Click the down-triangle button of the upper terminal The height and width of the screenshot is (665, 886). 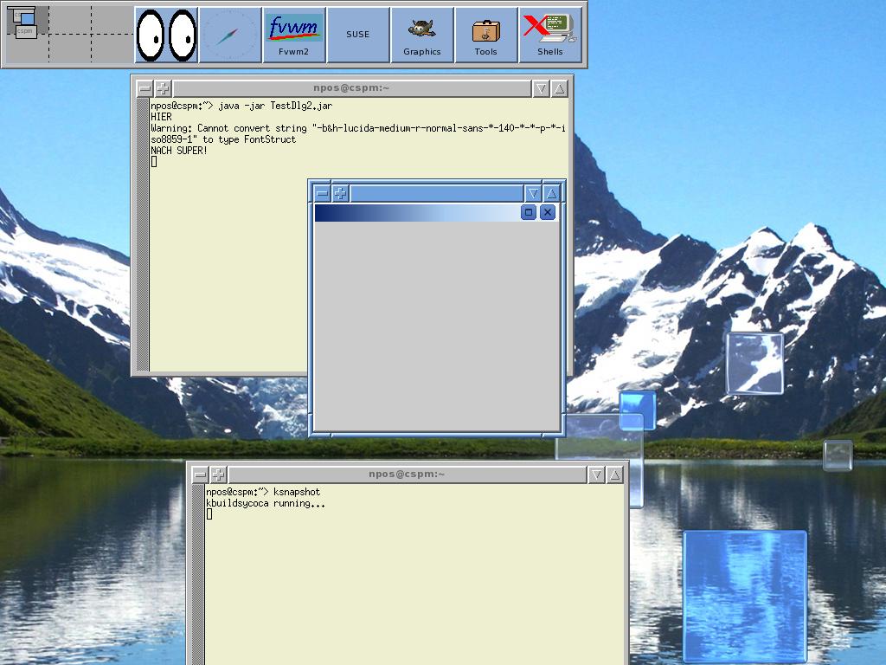(541, 89)
